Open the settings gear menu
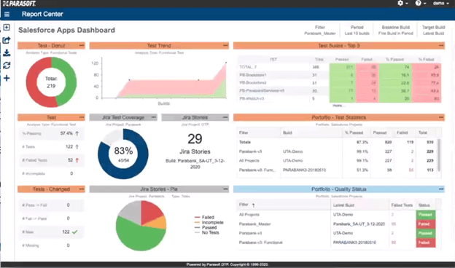The height and width of the screenshot is (268, 455). [402, 3]
